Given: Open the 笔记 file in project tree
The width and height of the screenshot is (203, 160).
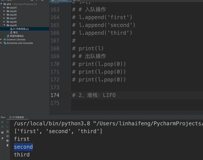Looking at the screenshot, I should (15, 32).
